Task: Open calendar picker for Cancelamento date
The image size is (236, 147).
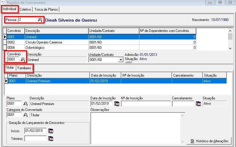Action: [x=198, y=104]
